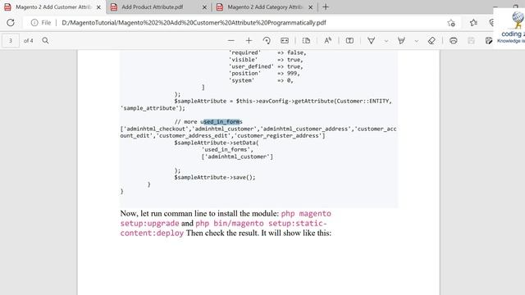
Task: Rotate the PDF page
Action: 267,40
